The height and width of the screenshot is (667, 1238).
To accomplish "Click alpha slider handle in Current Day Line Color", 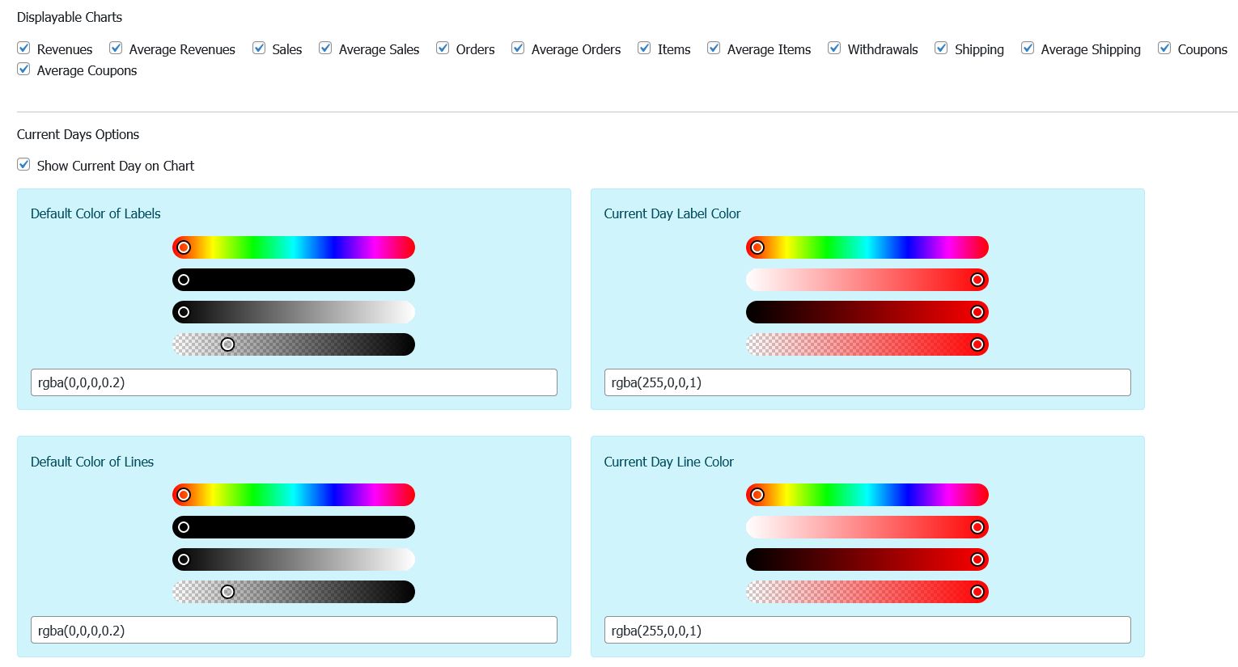I will (977, 592).
